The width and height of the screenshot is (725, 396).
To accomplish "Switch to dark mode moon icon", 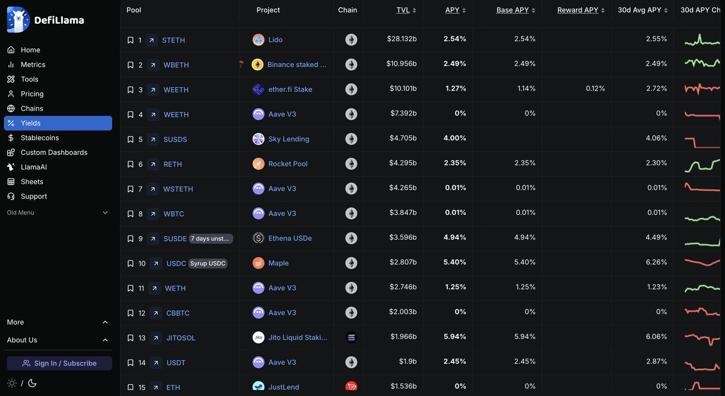I will point(32,384).
